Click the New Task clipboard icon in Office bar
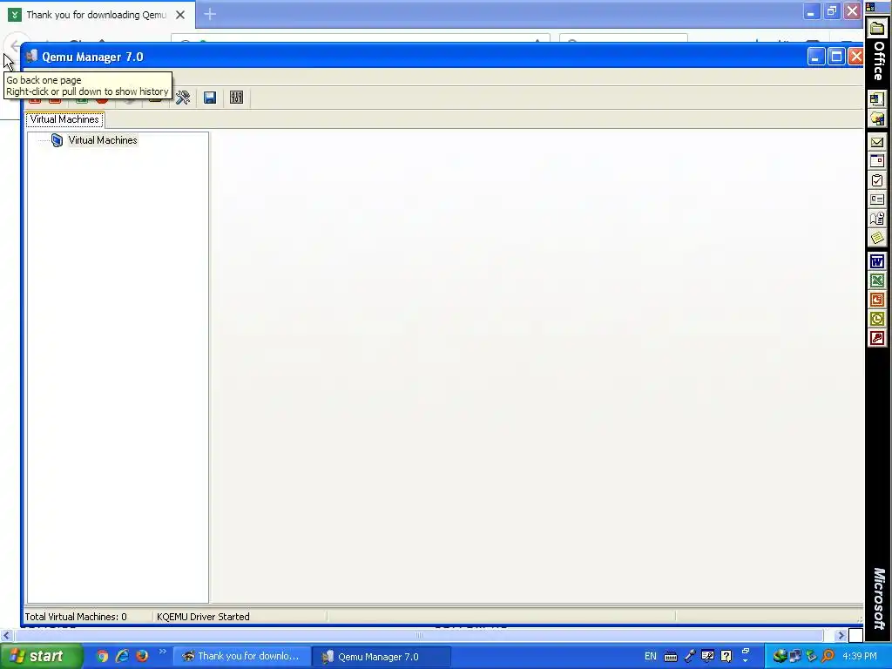Viewport: 892px width, 669px height. coord(877,180)
